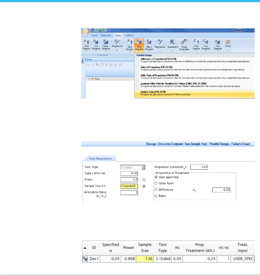
Task: Click the yellow Computed sample size field
Action: (129, 186)
